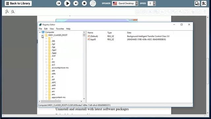Click the AppID string value icon

tap(89, 39)
